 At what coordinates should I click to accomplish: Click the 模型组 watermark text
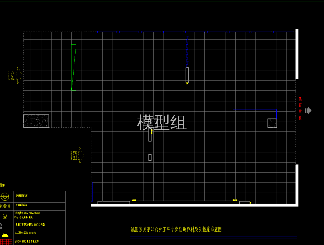(x=162, y=122)
